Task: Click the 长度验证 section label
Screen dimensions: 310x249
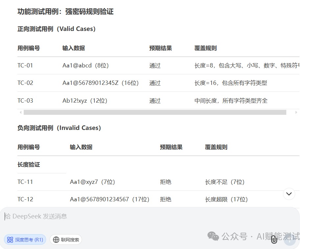Action: tap(28, 164)
